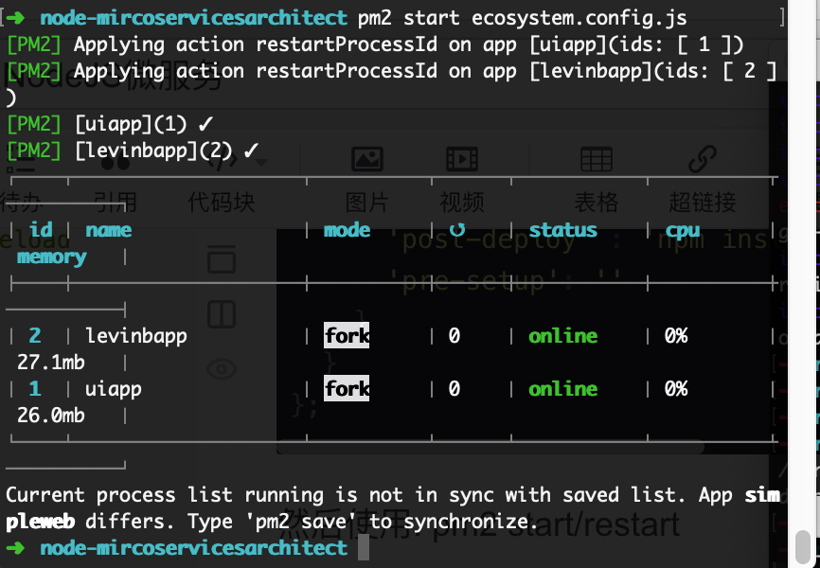Click the restart count '0' in uiapp row
Screen dimensions: 820x568
[454, 388]
